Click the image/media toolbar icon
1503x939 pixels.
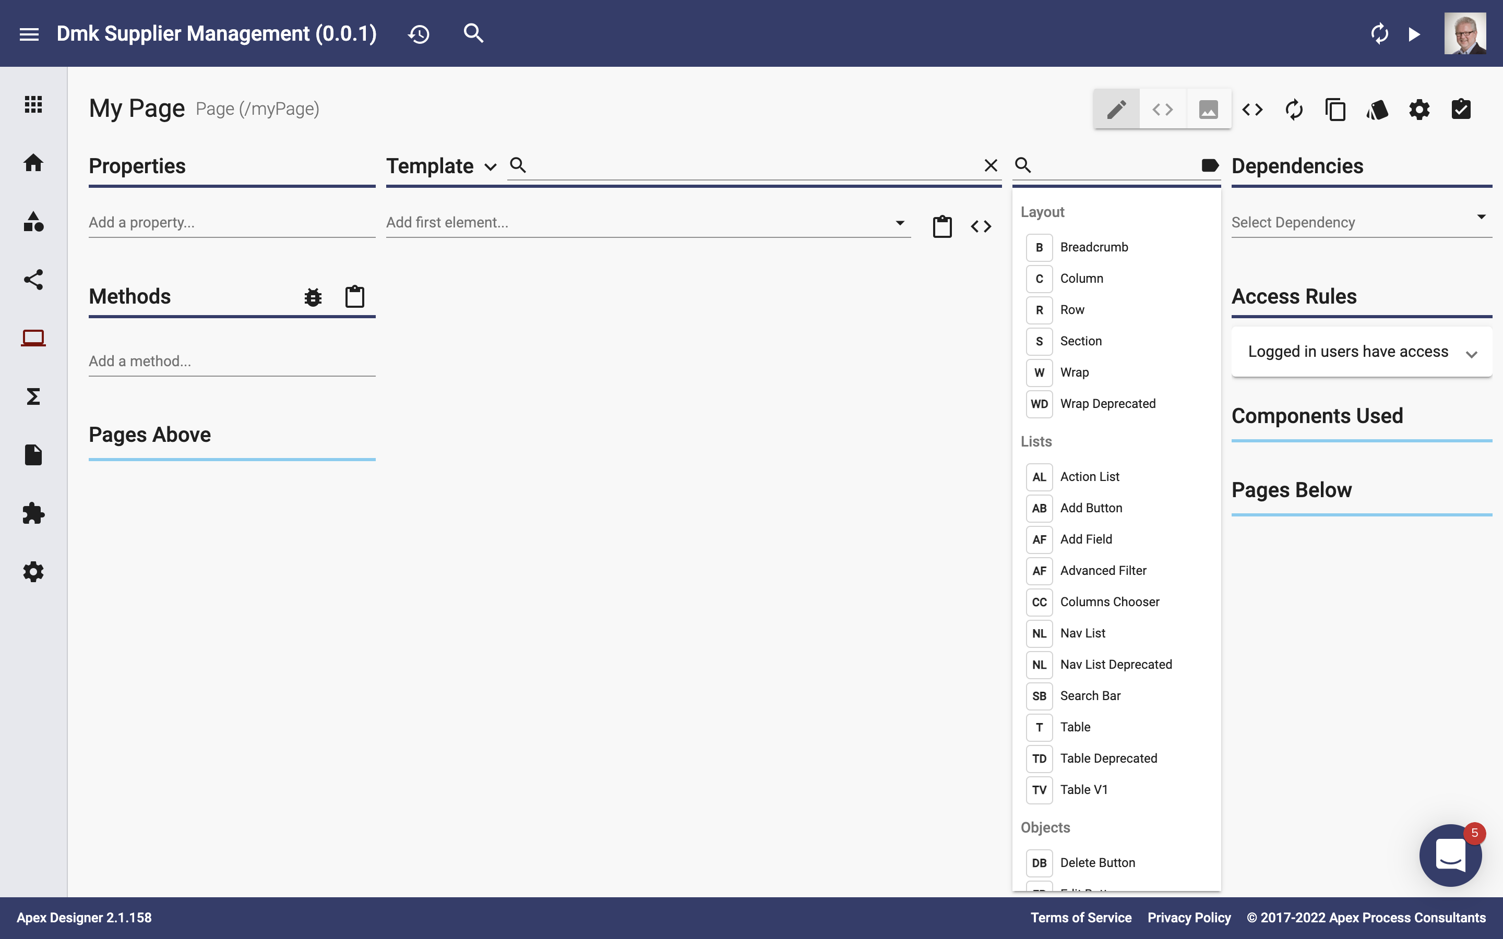1208,108
